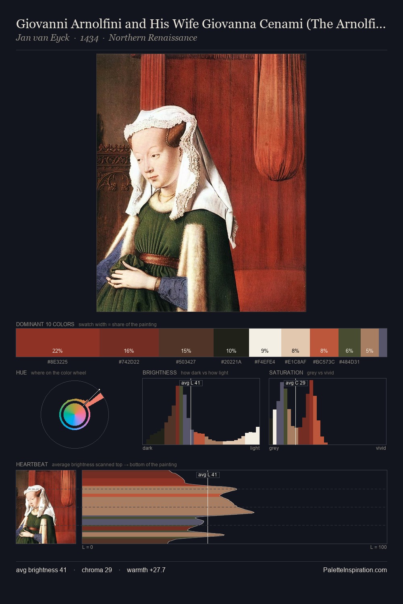
Task: Click the #8E3225 red swatch (22%)
Action: click(58, 343)
